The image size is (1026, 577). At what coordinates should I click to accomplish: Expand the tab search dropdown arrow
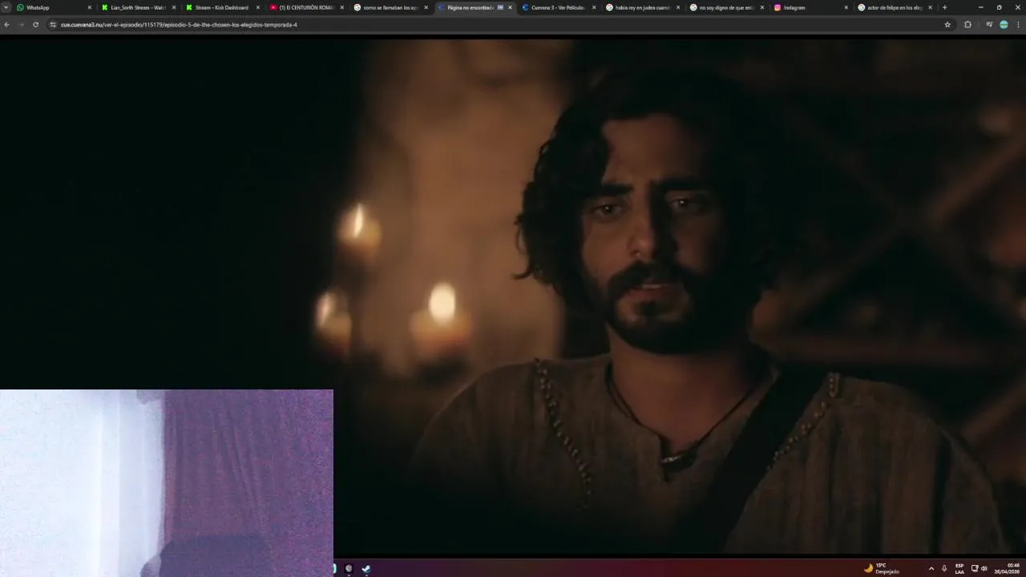point(6,7)
